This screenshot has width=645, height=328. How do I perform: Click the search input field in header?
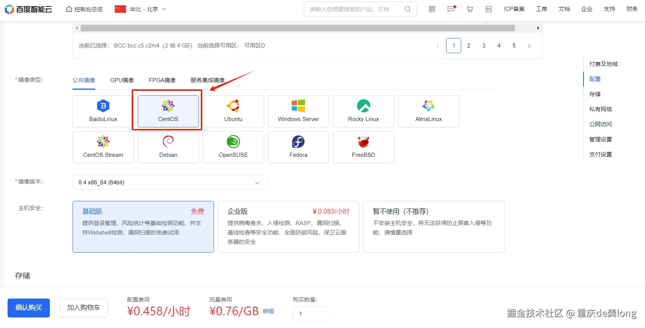[355, 9]
